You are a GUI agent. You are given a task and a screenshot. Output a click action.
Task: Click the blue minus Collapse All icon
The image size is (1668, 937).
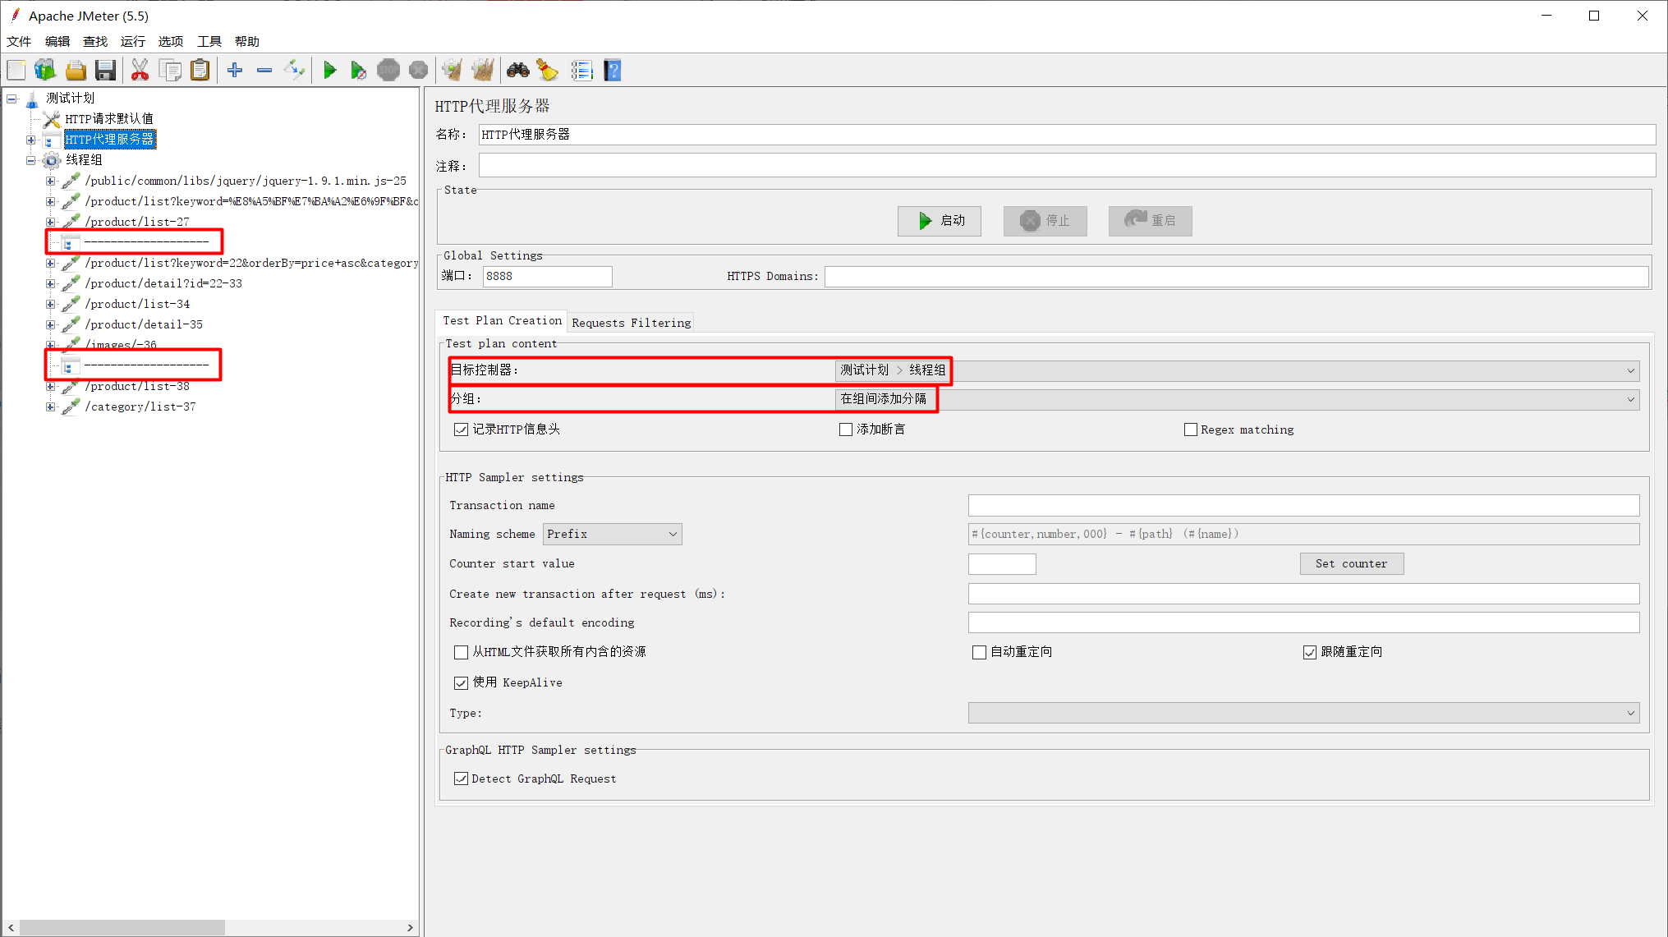264,71
